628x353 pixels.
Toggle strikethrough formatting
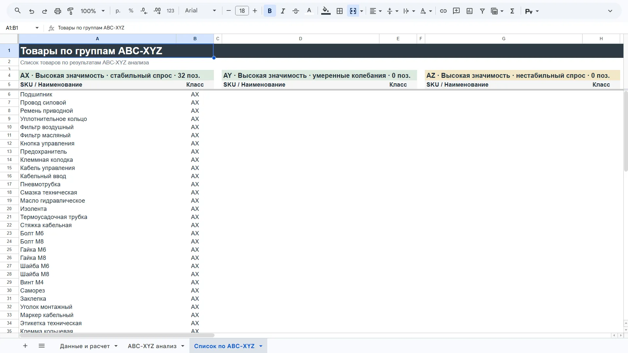click(296, 11)
